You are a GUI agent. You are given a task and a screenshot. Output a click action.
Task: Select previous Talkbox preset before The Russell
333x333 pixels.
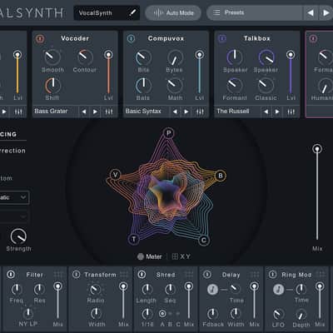point(266,112)
